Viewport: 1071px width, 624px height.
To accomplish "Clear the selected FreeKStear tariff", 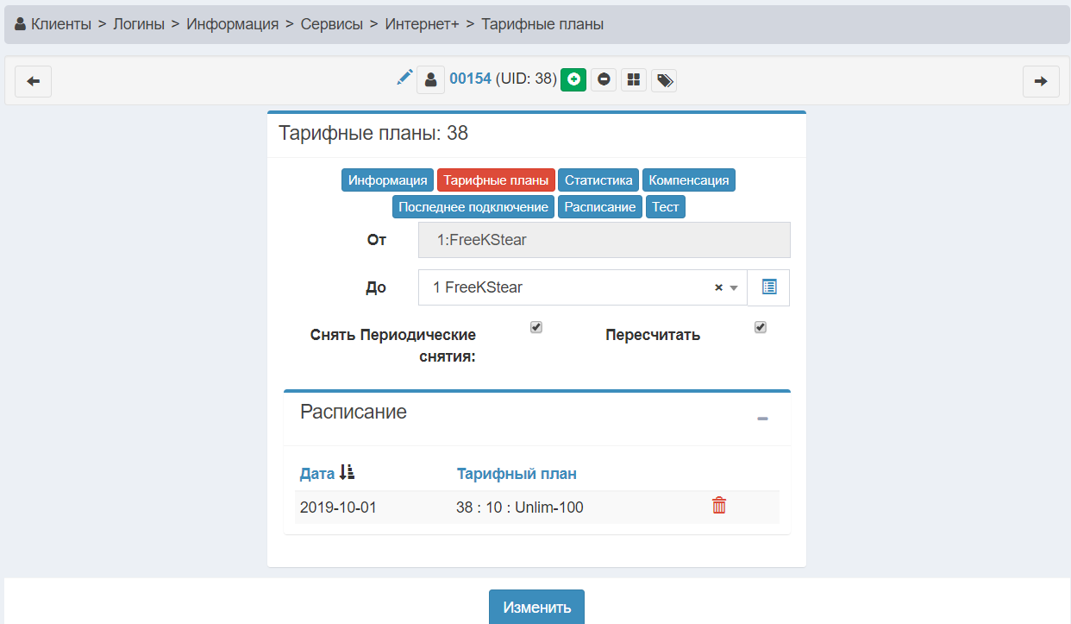I will (718, 288).
